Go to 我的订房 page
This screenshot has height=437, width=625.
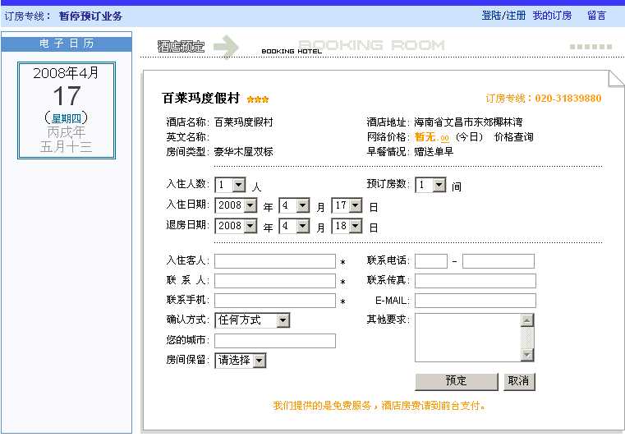552,16
